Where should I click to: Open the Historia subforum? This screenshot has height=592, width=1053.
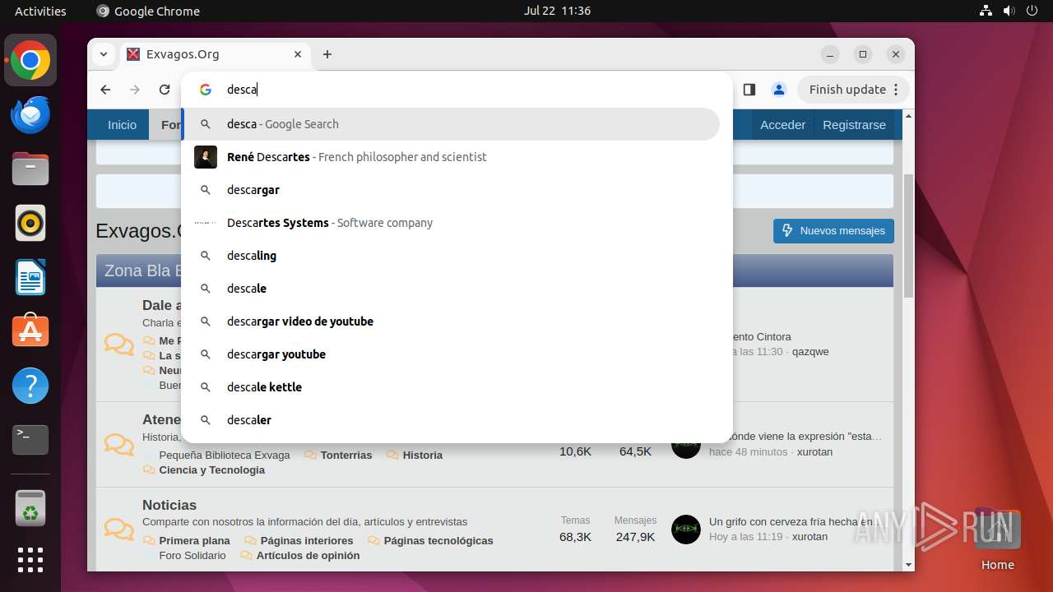pyautogui.click(x=423, y=455)
